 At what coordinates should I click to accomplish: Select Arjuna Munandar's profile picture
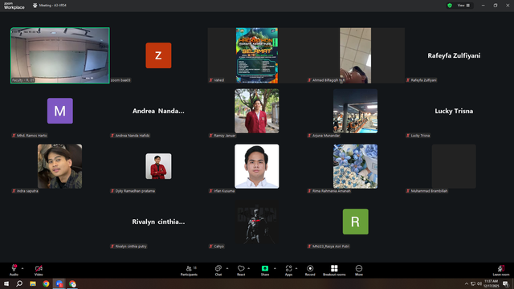[x=355, y=111]
